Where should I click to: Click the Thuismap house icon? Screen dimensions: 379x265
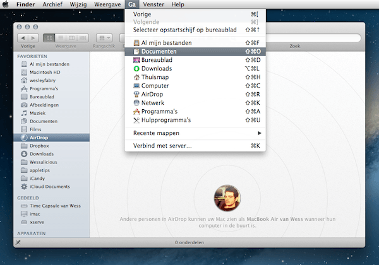[x=136, y=77]
